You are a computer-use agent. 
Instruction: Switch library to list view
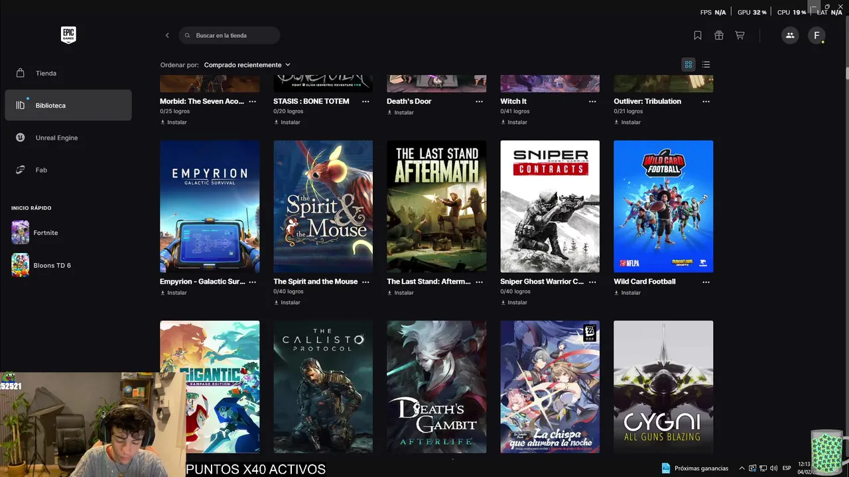click(x=706, y=64)
